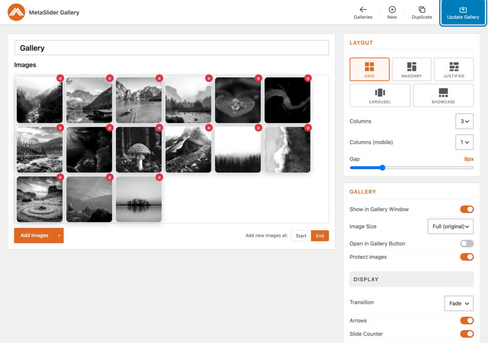The width and height of the screenshot is (488, 343).
Task: Click the DISPLAY section header
Action: [x=411, y=279]
